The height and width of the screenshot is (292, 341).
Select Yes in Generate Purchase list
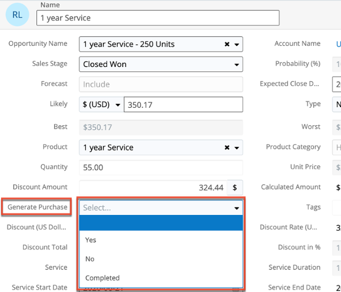(x=91, y=240)
